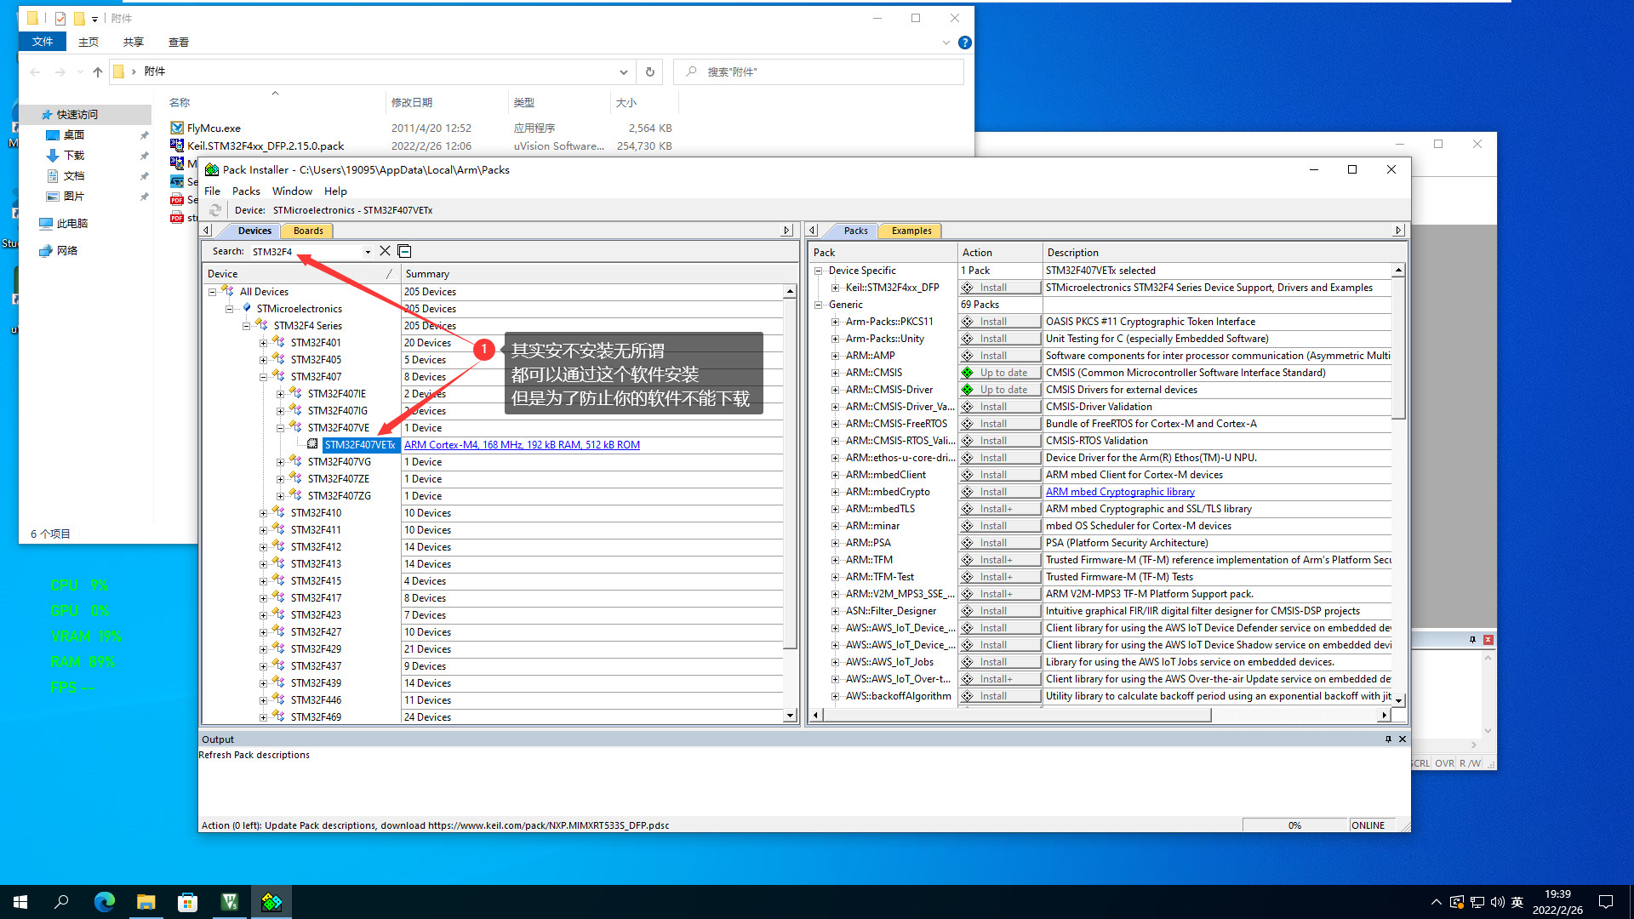1634x919 pixels.
Task: Unpin 桌面 from Quick access
Action: (x=145, y=134)
